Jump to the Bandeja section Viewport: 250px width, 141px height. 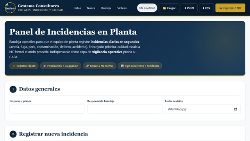click(x=106, y=8)
